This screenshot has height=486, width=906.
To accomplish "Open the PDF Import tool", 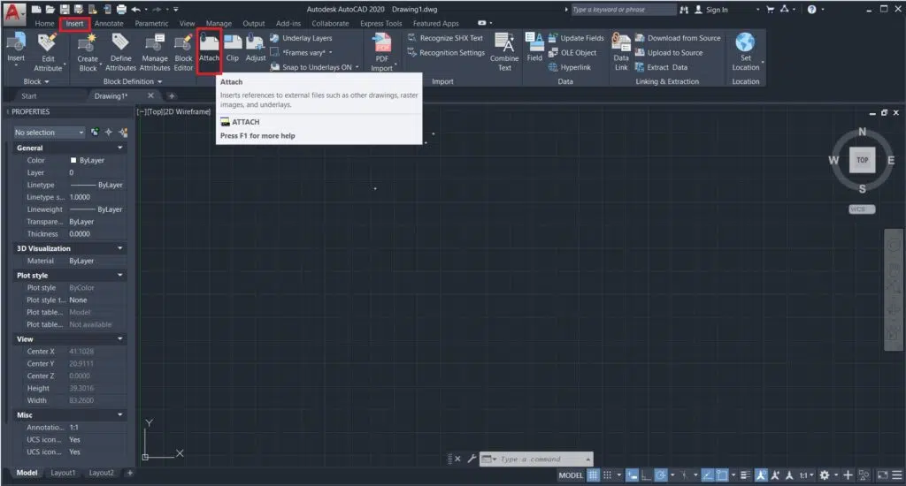I will point(382,51).
